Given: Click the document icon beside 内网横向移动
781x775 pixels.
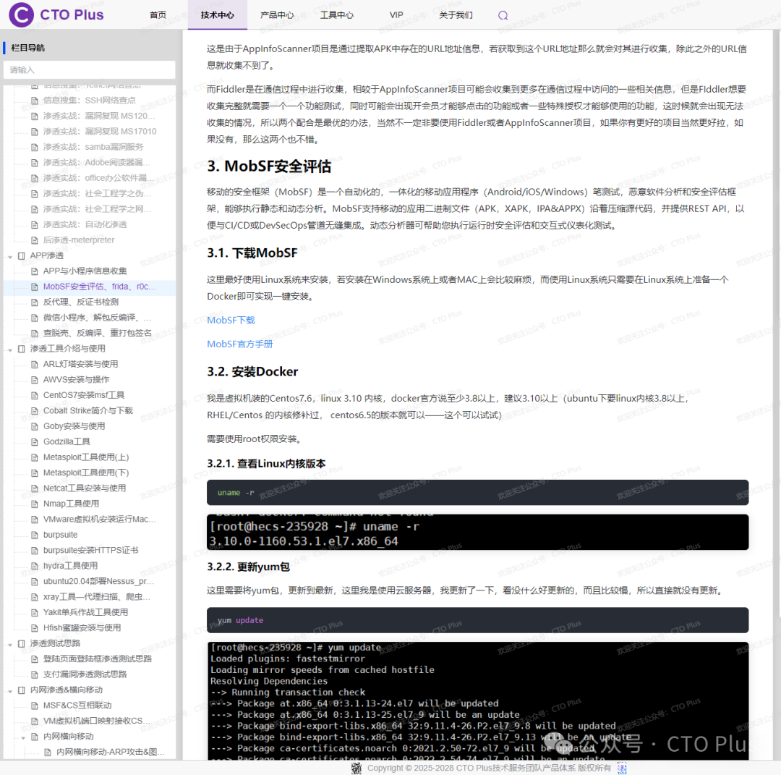Looking at the screenshot, I should click(35, 737).
